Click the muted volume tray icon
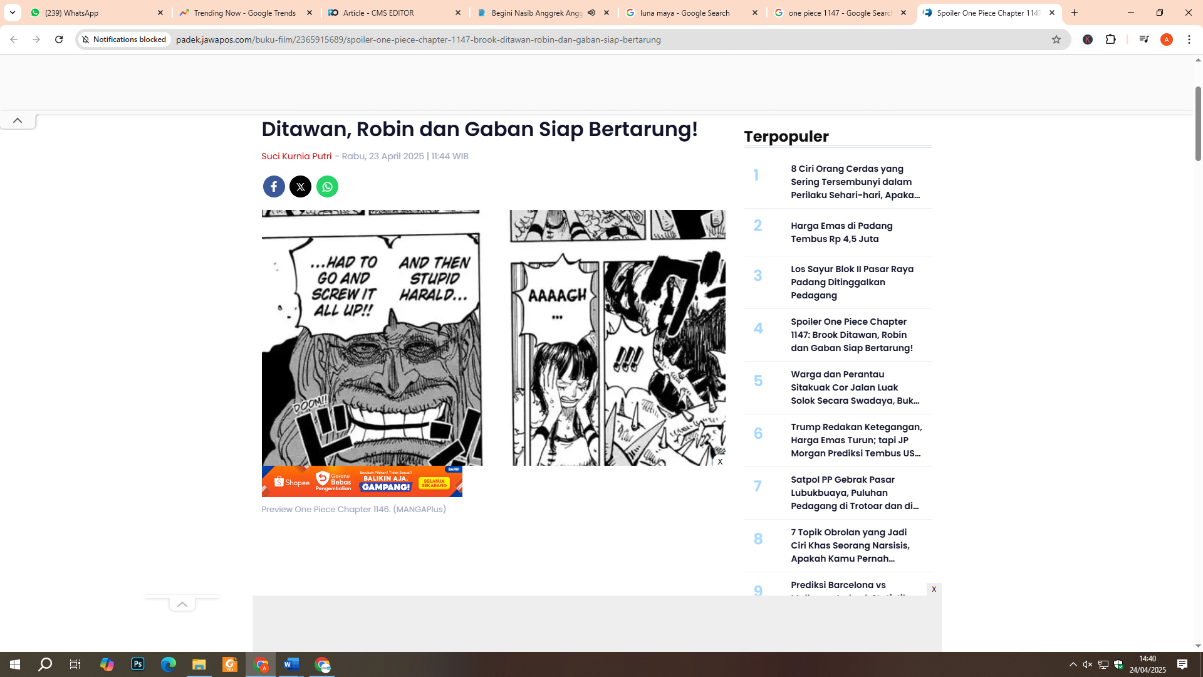1203x677 pixels. tap(1088, 664)
